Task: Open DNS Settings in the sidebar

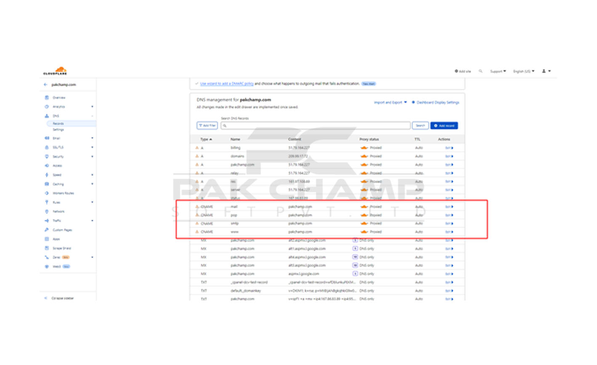Action: 58,130
